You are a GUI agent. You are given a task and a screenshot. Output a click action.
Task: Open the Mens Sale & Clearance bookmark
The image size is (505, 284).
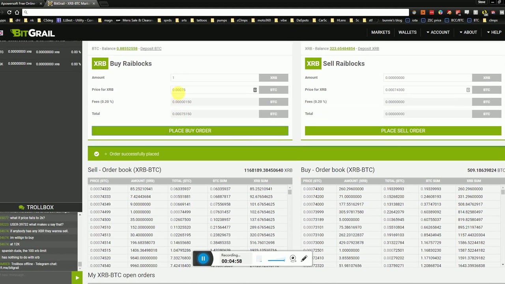point(134,20)
